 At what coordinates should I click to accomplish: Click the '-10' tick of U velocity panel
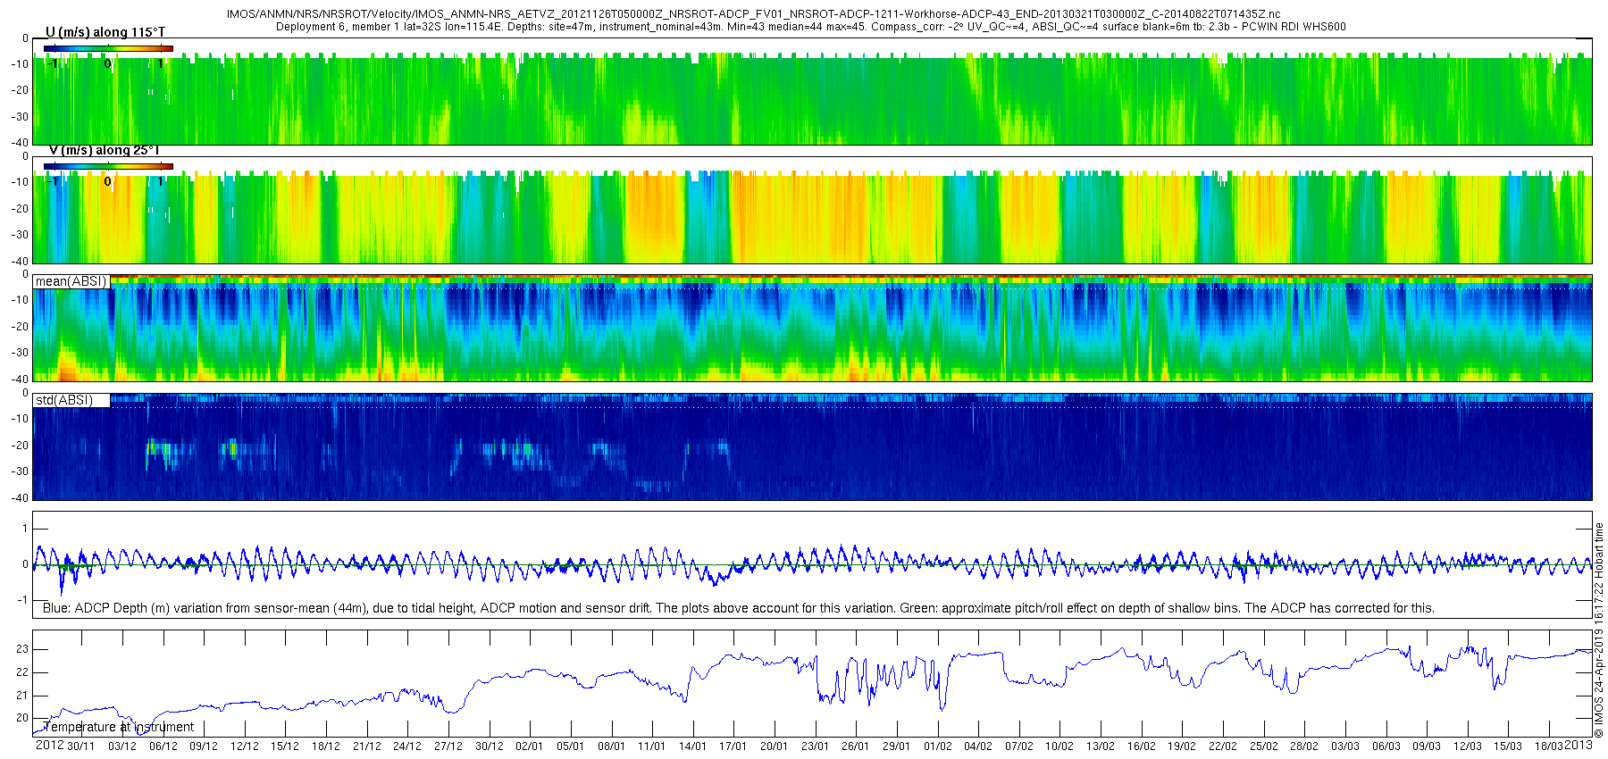click(20, 64)
